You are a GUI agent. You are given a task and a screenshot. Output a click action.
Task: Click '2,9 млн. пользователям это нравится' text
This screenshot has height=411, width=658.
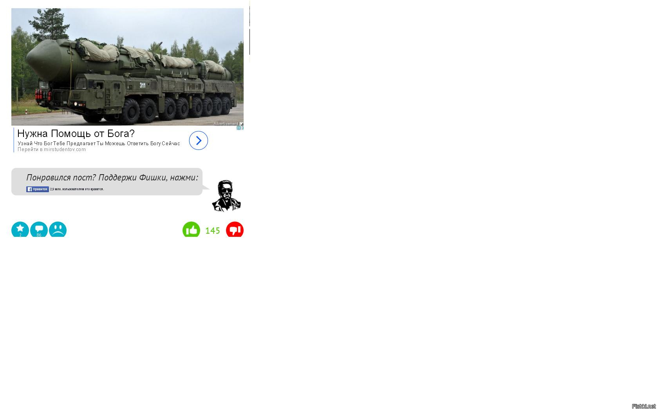coord(77,189)
